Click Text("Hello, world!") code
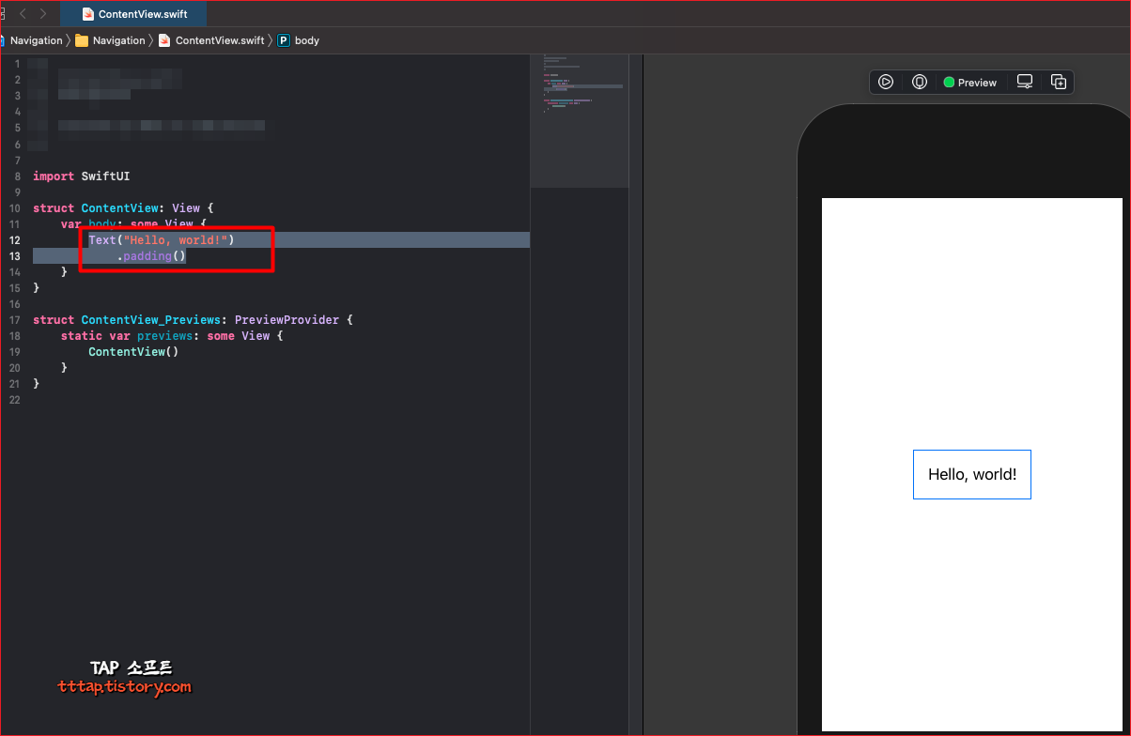Screen dimensions: 1131x736 click(x=161, y=240)
